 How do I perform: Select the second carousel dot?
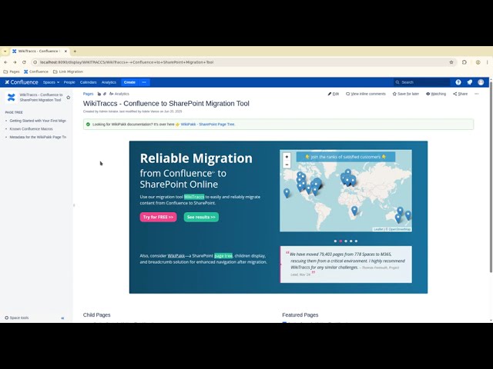340,241
